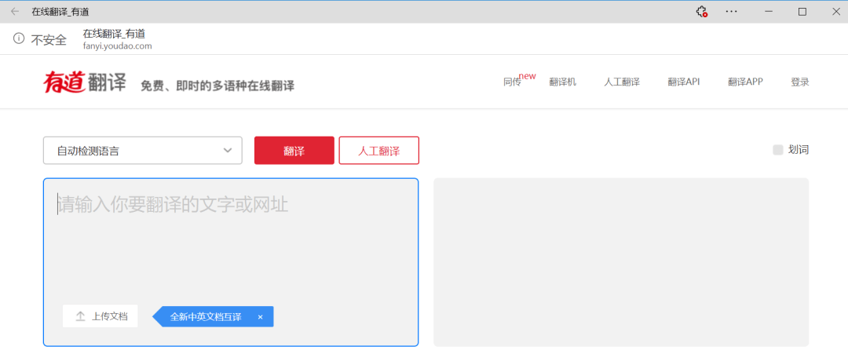Open the 同传 new link

point(519,80)
